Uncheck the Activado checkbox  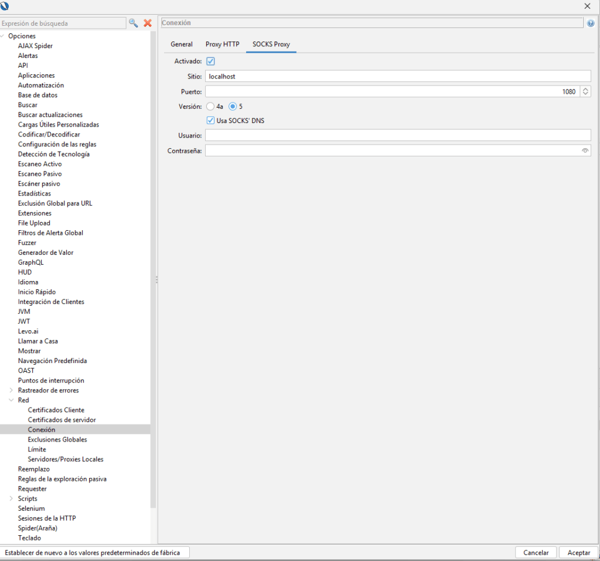(211, 61)
